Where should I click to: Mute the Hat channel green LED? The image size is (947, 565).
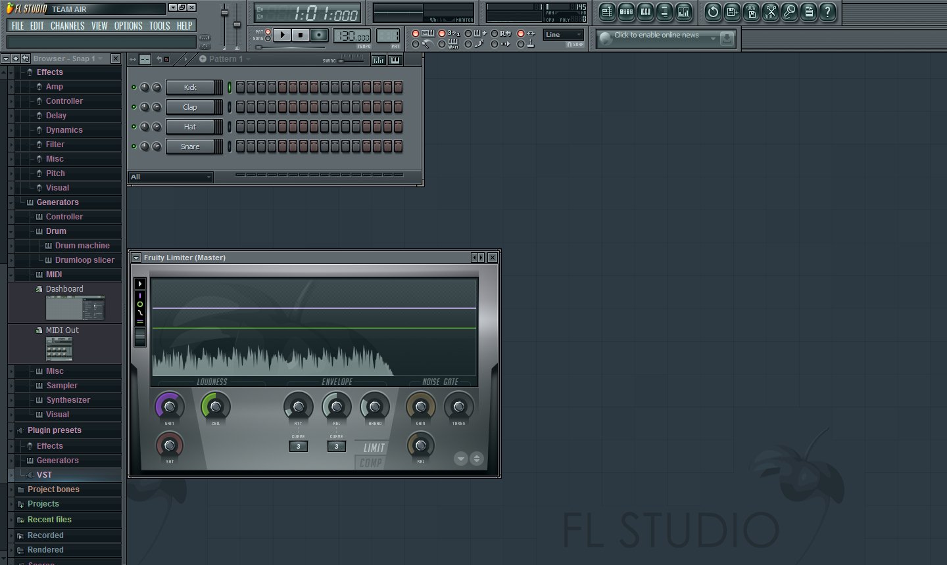(x=134, y=127)
